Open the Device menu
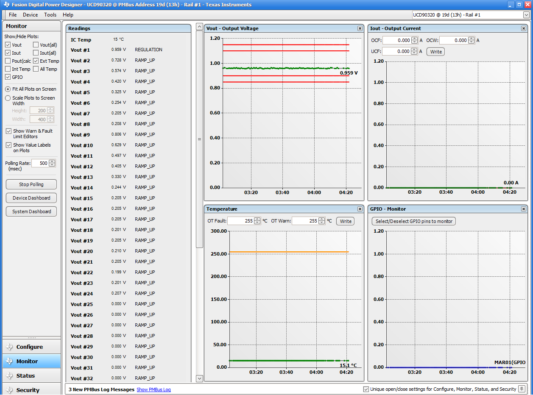The height and width of the screenshot is (395, 533). point(30,14)
